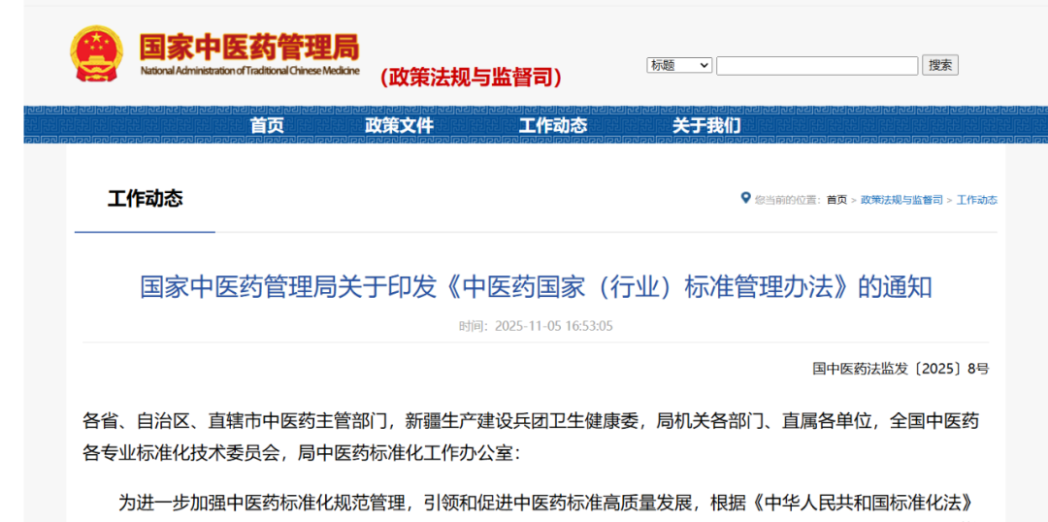This screenshot has width=1048, height=522.
Task: Click the 国家中医药管理局 site title
Action: (x=248, y=47)
